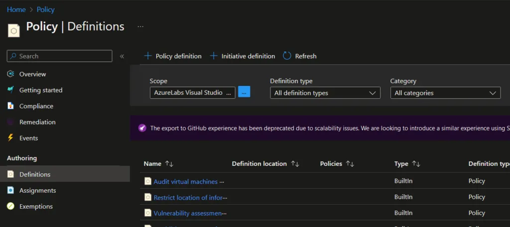Click the Events lightning bolt icon
This screenshot has height=227, width=510.
(x=11, y=138)
